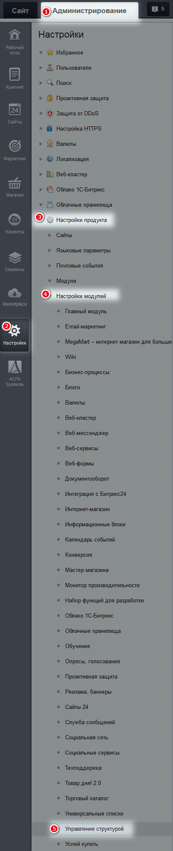The width and height of the screenshot is (173, 851).
Task: Expand the Сайты subsection arrow
Action: [50, 235]
